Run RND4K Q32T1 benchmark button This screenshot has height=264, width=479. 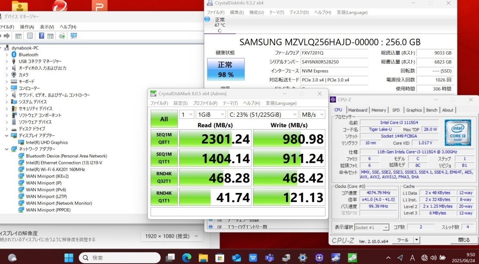[164, 177]
